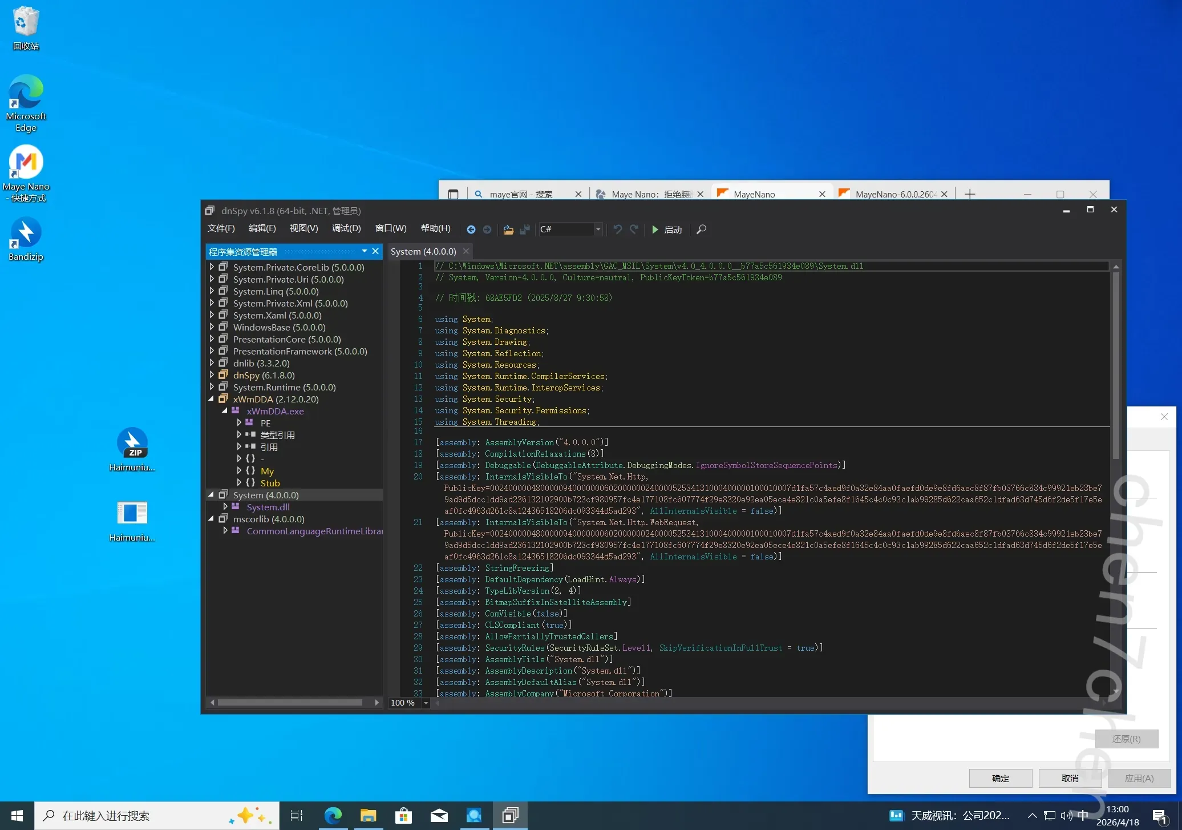Expand the dnSpy (6.1.8.0) assembly node

(212, 375)
